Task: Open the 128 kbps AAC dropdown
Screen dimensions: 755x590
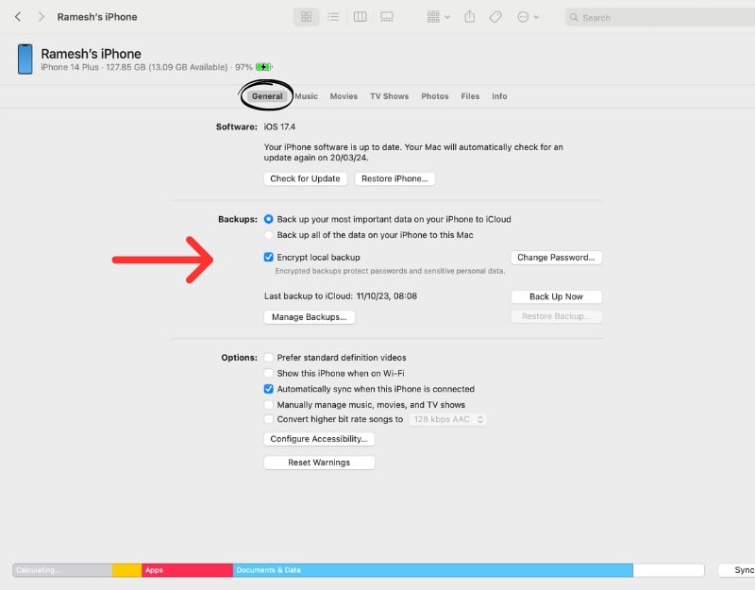Action: tap(447, 419)
